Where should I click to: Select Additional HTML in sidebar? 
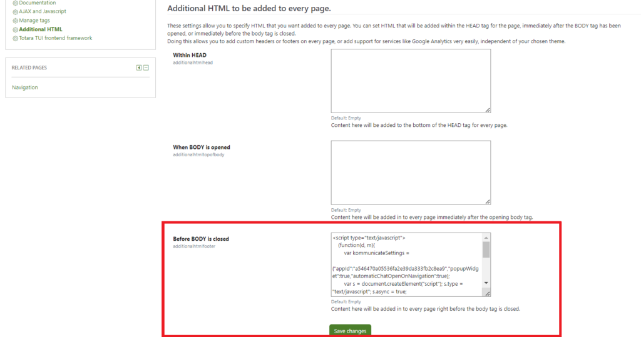click(x=41, y=29)
